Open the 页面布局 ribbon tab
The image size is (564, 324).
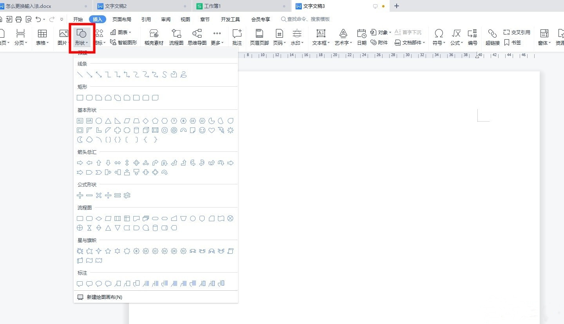pos(122,19)
